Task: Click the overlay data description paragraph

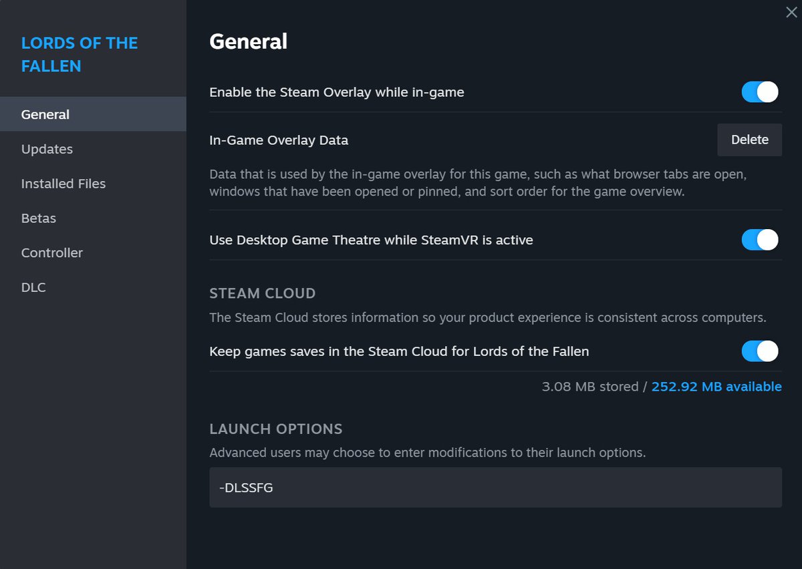Action: 477,183
